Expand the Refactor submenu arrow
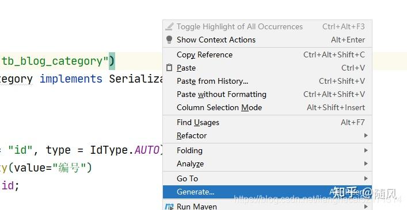407x210 pixels. (366, 135)
